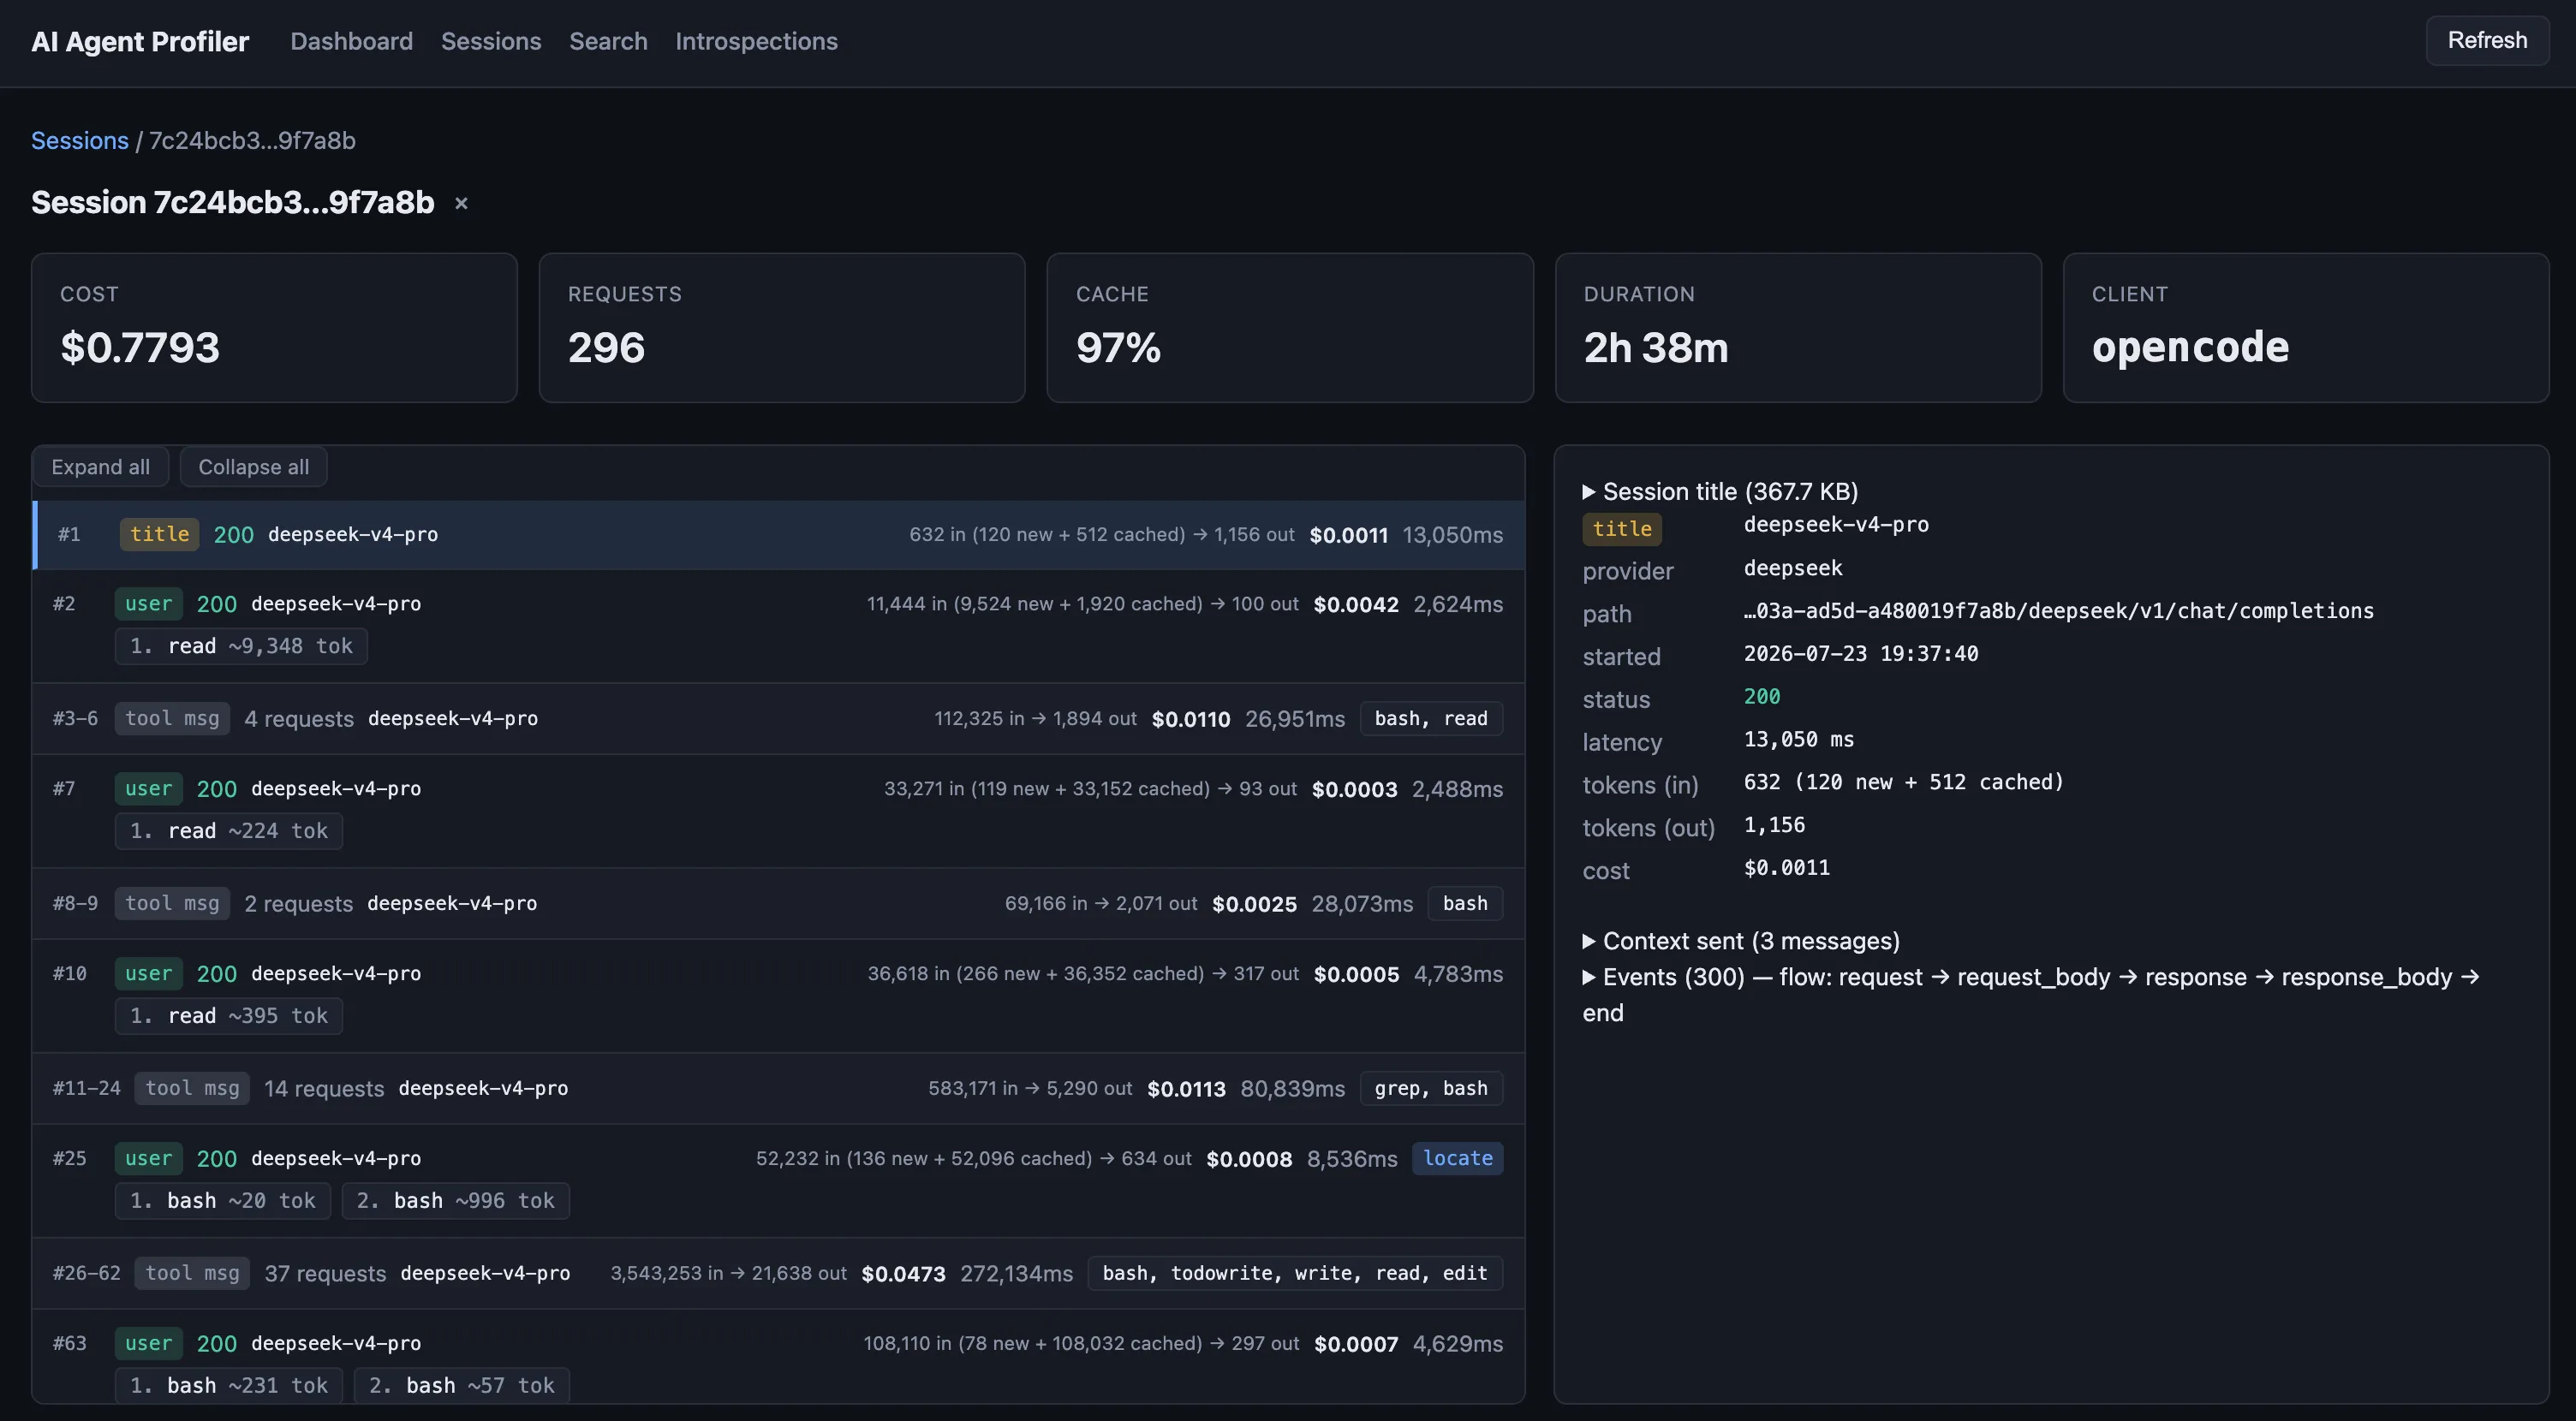Click the CLIENT opencode card
The width and height of the screenshot is (2576, 1421).
click(2306, 328)
